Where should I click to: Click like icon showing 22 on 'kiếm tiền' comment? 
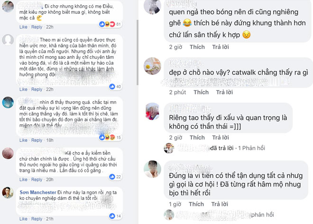[x=112, y=177]
